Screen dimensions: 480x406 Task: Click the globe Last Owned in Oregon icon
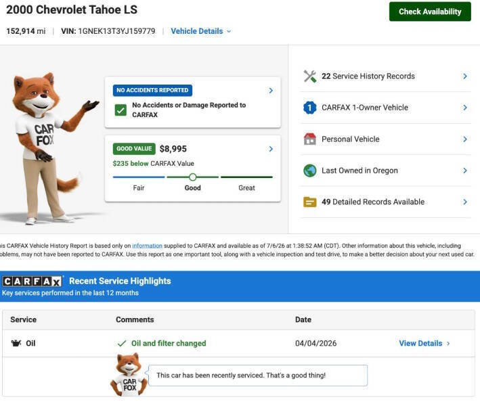[x=309, y=171]
